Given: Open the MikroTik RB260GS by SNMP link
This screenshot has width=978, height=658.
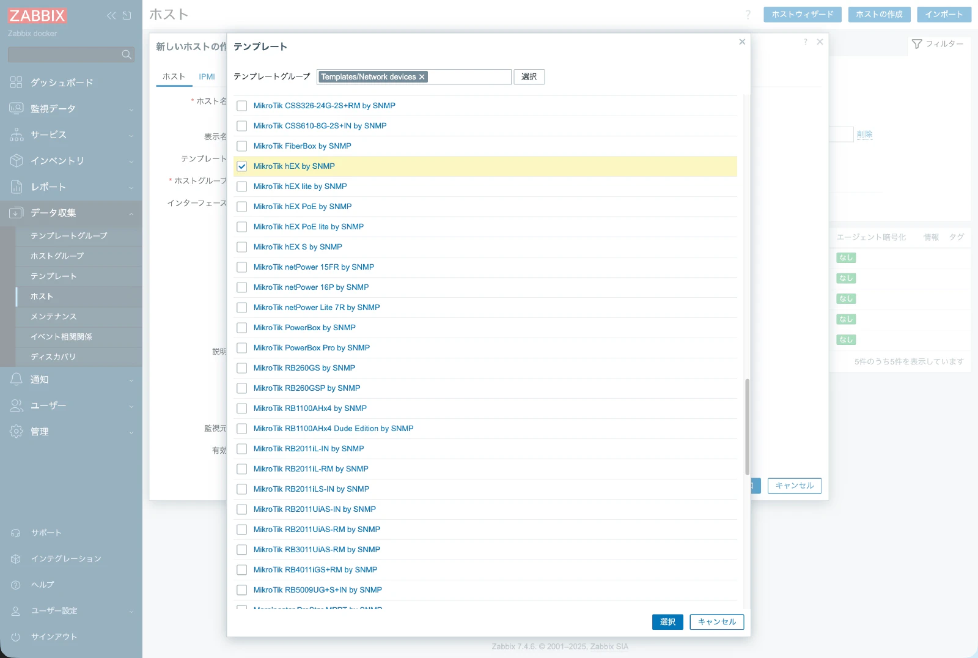Looking at the screenshot, I should coord(304,368).
